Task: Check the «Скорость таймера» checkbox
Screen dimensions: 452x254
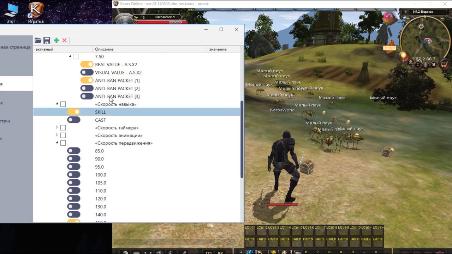Action: tap(63, 128)
